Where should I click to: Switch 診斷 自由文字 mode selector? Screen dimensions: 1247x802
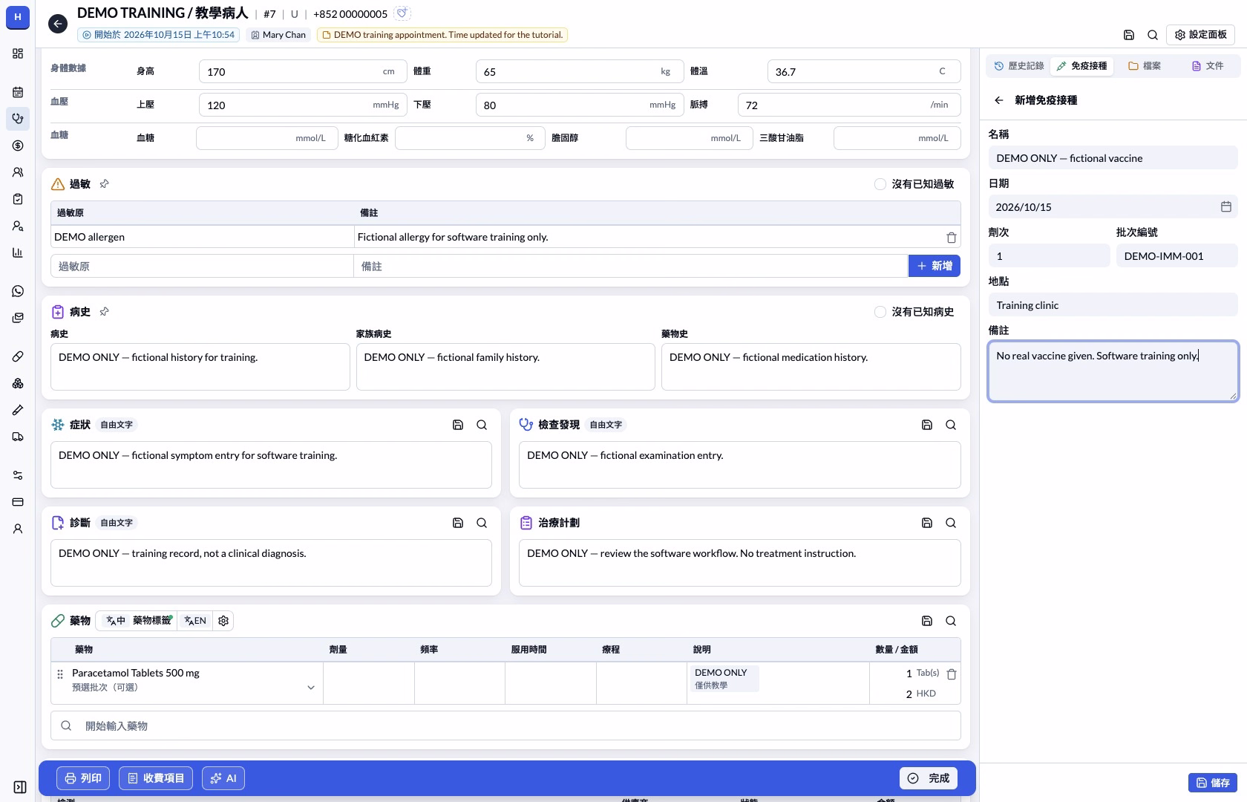tap(117, 523)
